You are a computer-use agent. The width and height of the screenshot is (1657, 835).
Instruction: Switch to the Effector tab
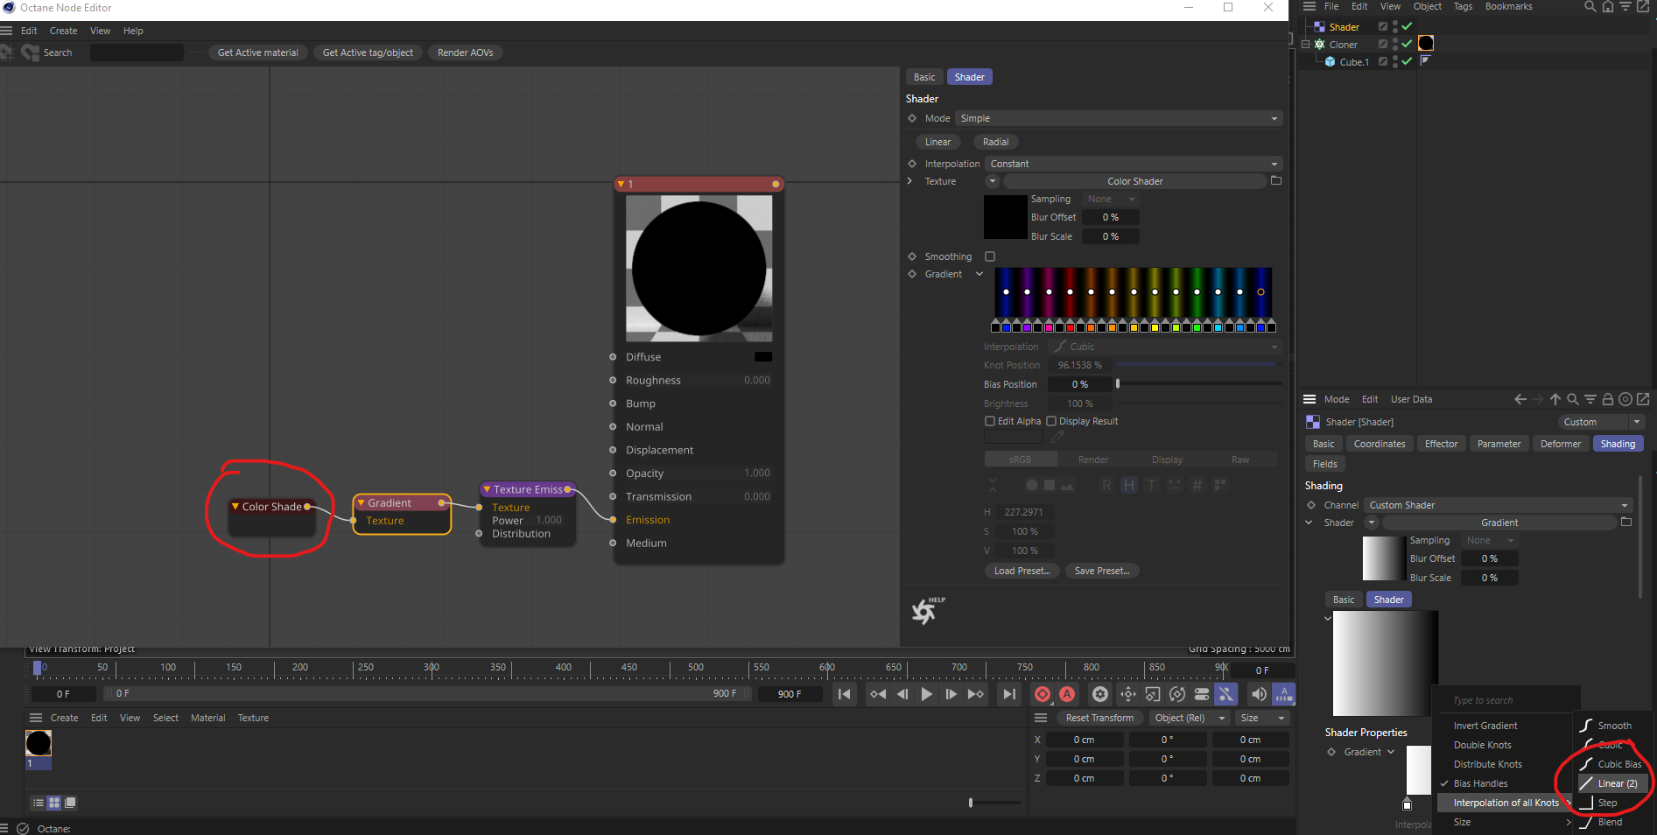tap(1441, 444)
